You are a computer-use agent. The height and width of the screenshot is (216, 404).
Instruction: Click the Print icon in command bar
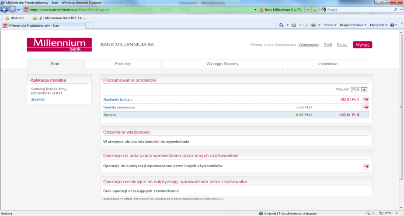313,25
